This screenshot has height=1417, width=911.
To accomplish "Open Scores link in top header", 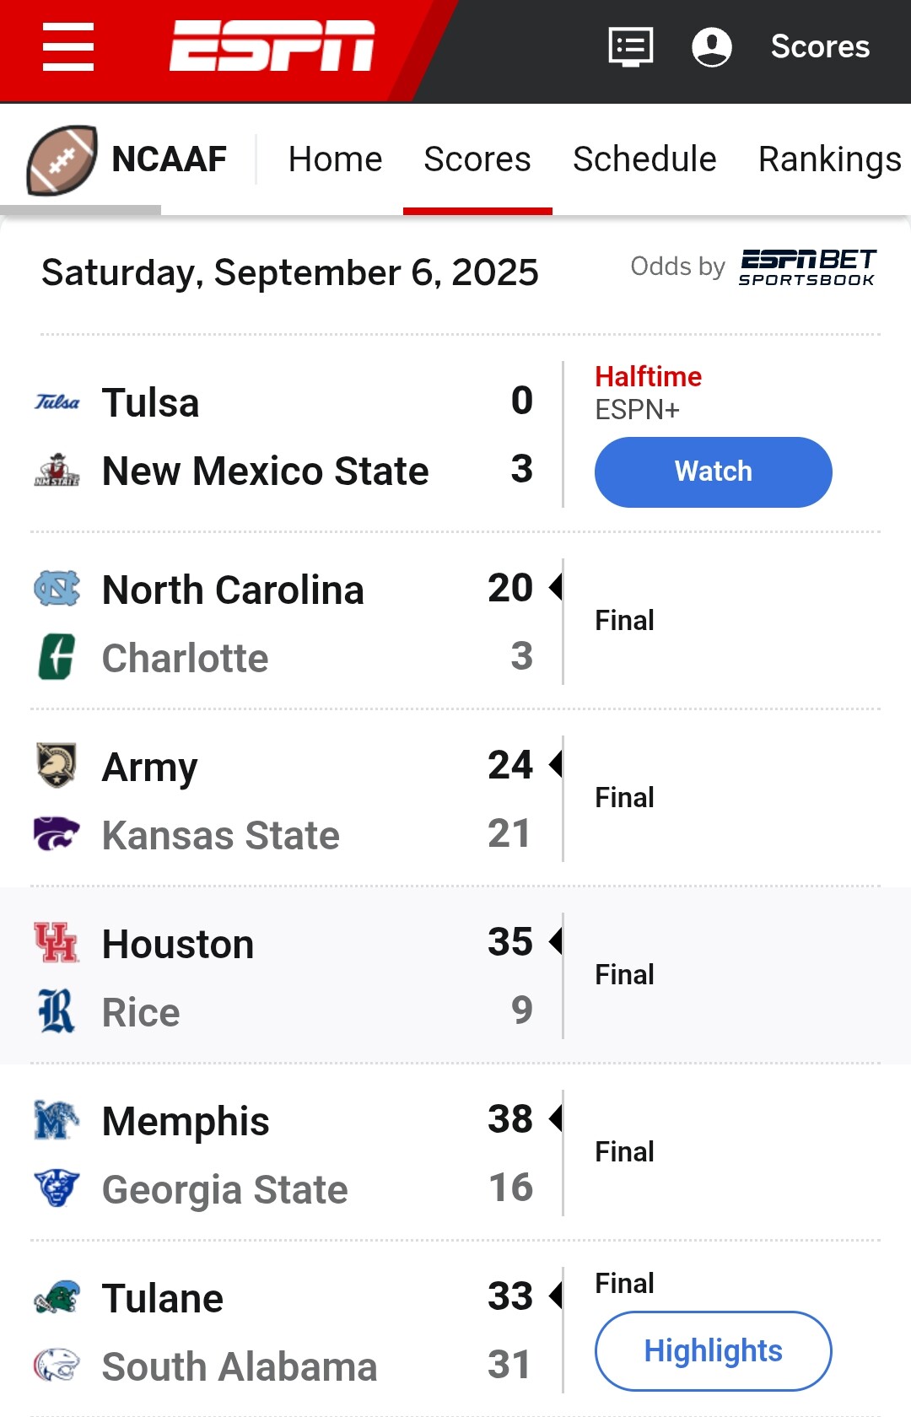I will point(820,47).
